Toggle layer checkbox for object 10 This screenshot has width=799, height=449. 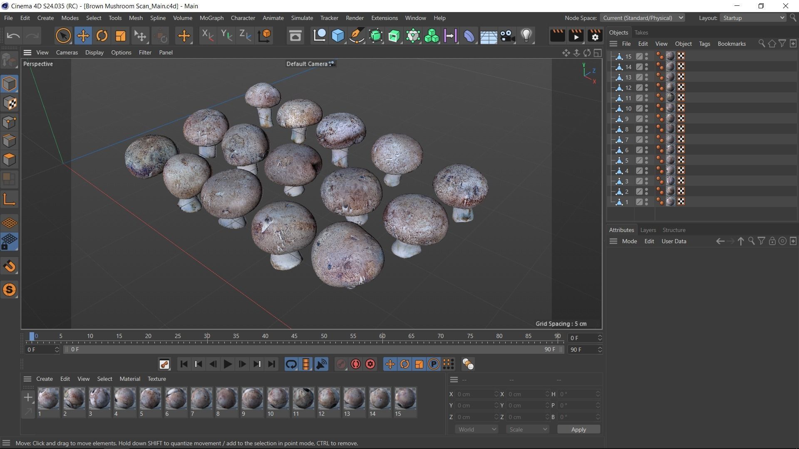pos(639,109)
